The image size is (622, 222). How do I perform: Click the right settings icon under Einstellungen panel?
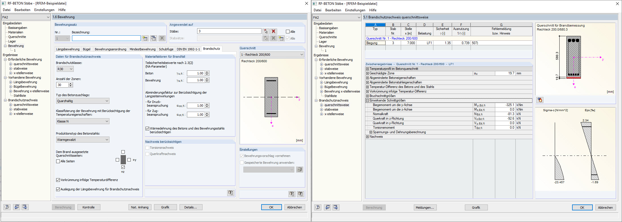point(300,194)
